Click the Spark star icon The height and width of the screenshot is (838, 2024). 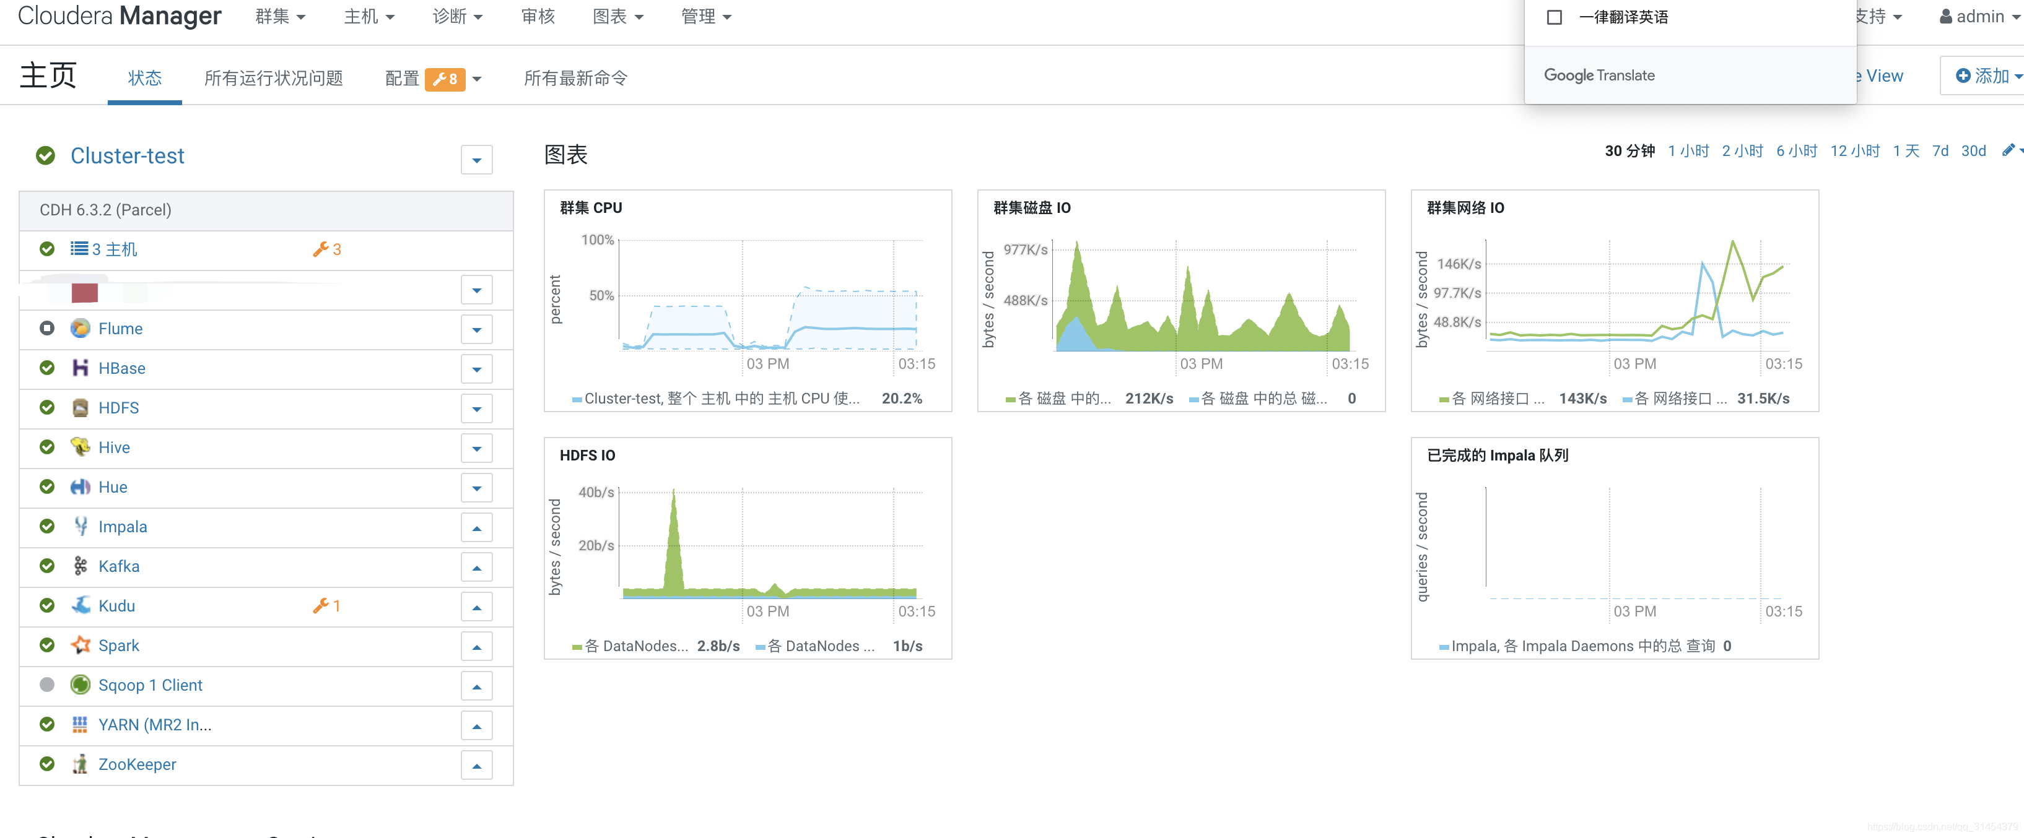click(x=80, y=645)
